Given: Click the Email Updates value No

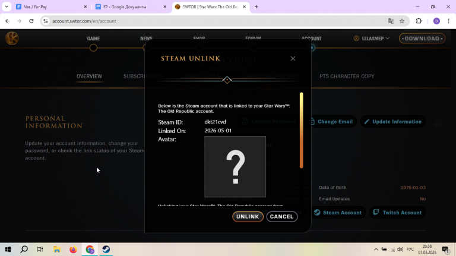Looking at the screenshot, I should 423,199.
